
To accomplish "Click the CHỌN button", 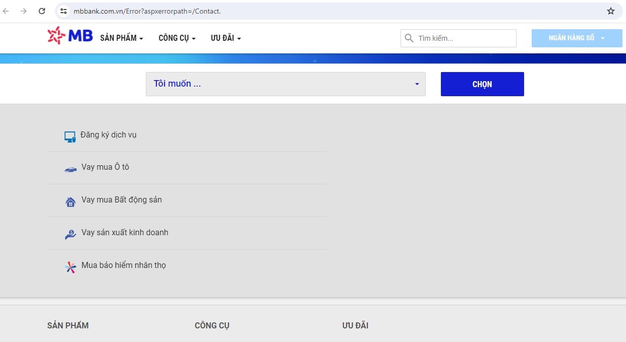I will click(x=482, y=84).
